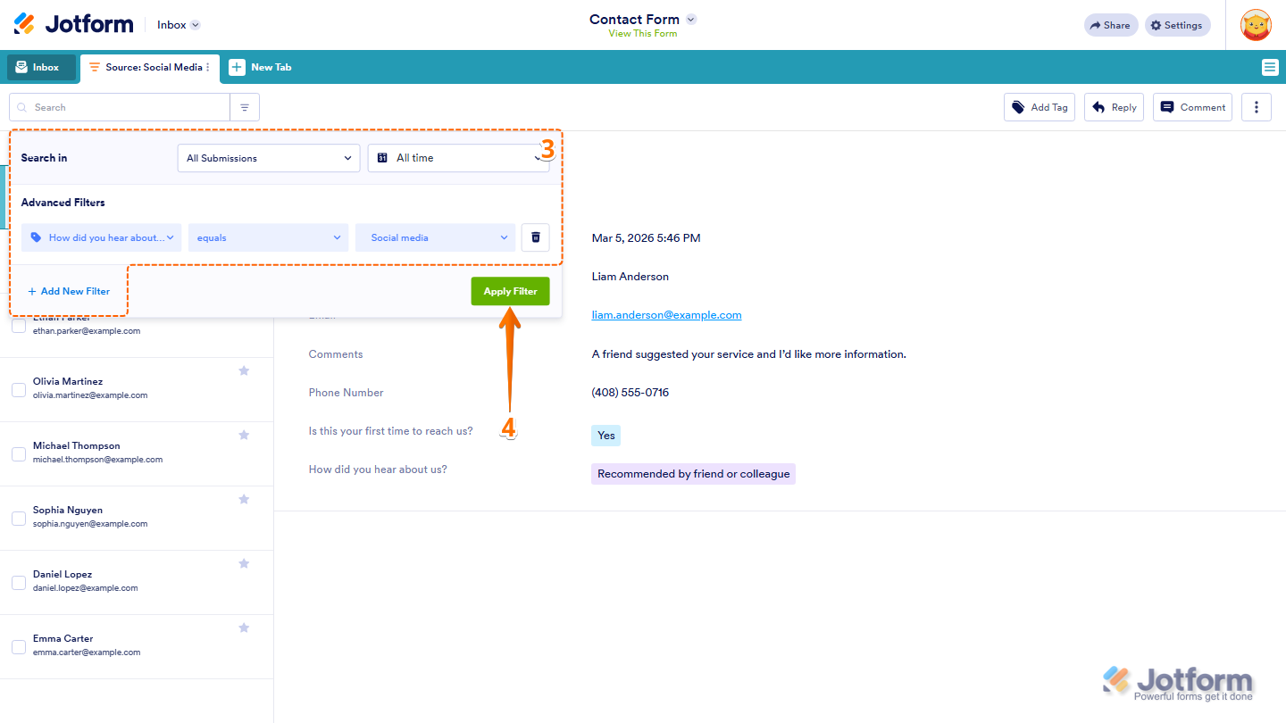Select the filter icon beside the search field
The width and height of the screenshot is (1286, 723).
pyautogui.click(x=244, y=106)
